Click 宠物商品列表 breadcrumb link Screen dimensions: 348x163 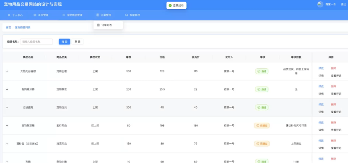[23, 28]
